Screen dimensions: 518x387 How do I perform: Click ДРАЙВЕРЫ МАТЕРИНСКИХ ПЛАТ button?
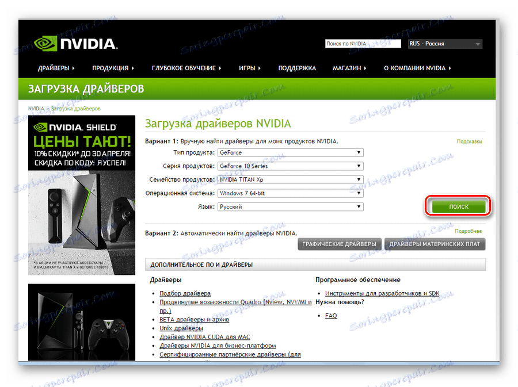(x=436, y=244)
